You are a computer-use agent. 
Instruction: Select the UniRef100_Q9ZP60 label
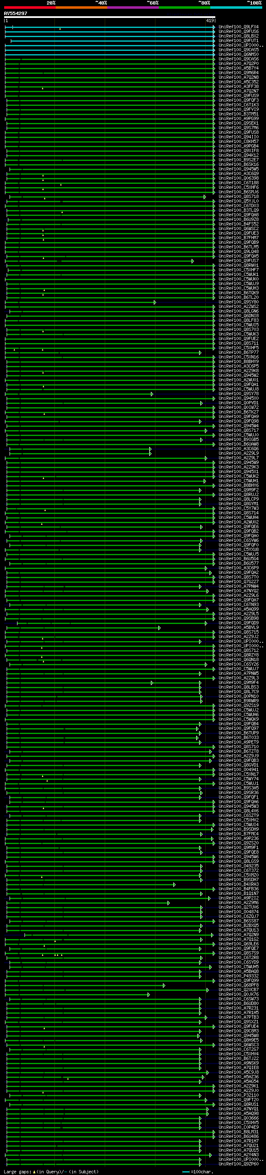coord(239,1164)
